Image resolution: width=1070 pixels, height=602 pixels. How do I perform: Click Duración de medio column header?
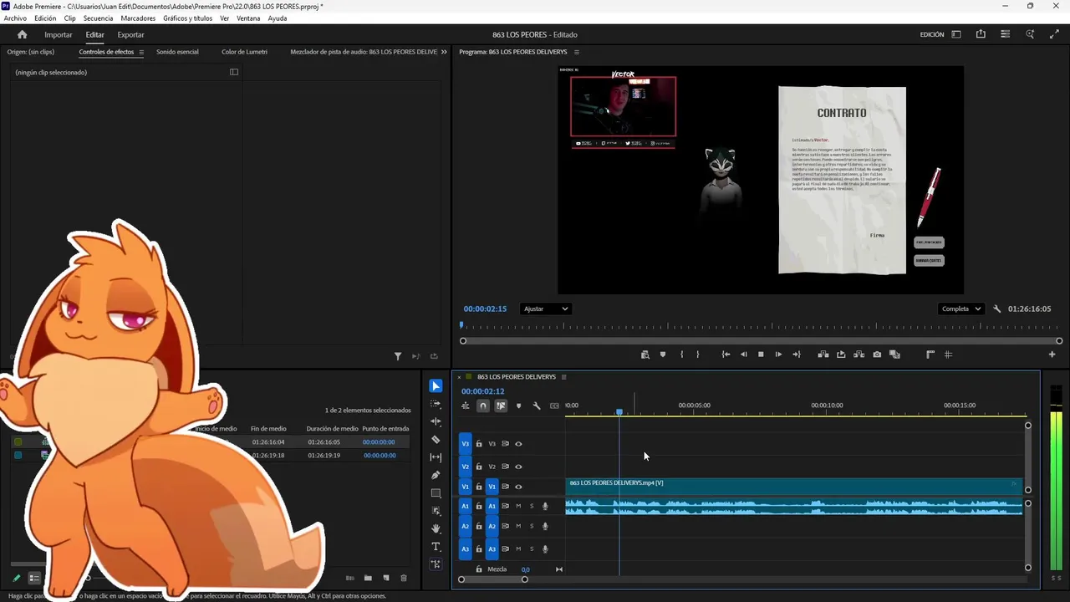point(332,429)
